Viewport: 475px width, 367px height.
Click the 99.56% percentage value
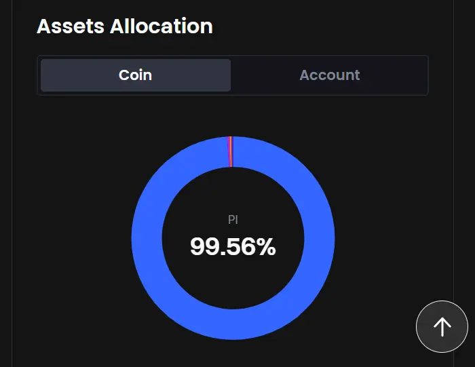[233, 246]
